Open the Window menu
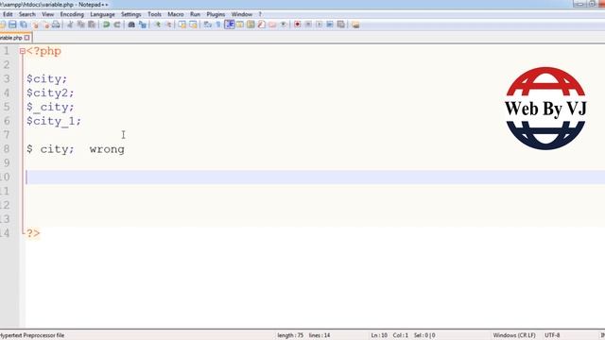Image resolution: width=605 pixels, height=340 pixels. [x=242, y=14]
